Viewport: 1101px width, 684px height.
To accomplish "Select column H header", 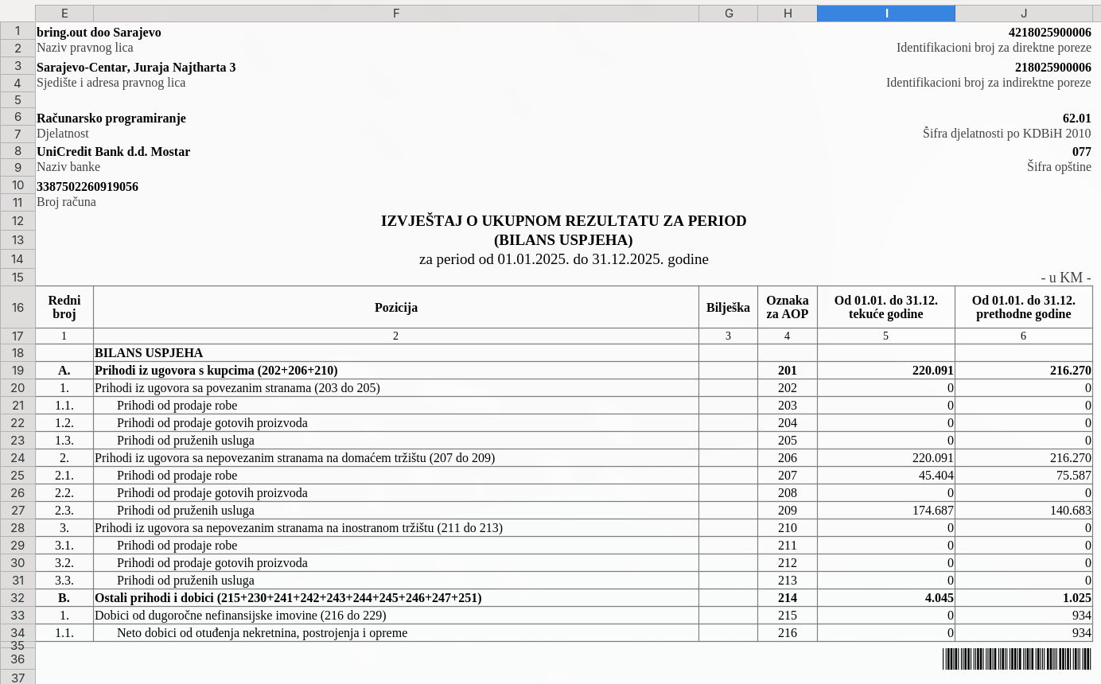I will click(x=787, y=14).
